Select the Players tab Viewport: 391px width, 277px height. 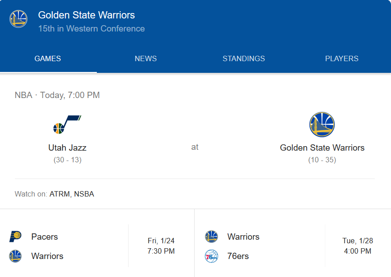[x=342, y=58]
